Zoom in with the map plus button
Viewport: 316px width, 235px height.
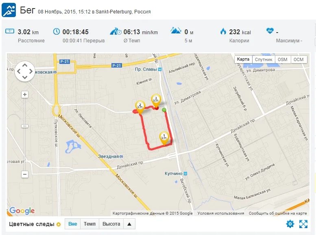[25, 94]
